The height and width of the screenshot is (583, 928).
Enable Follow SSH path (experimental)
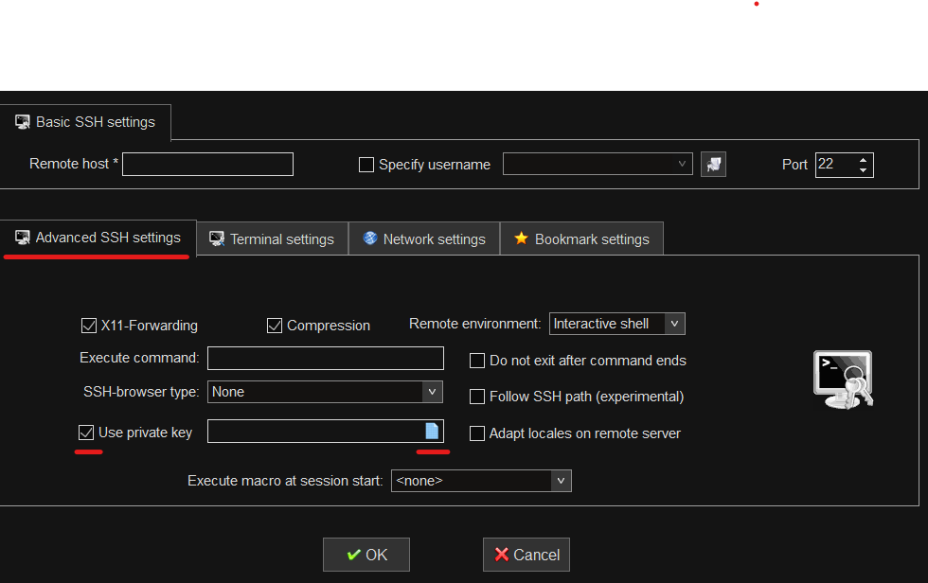[x=477, y=397]
